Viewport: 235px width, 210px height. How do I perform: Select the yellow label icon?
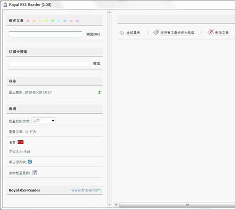click(x=40, y=21)
